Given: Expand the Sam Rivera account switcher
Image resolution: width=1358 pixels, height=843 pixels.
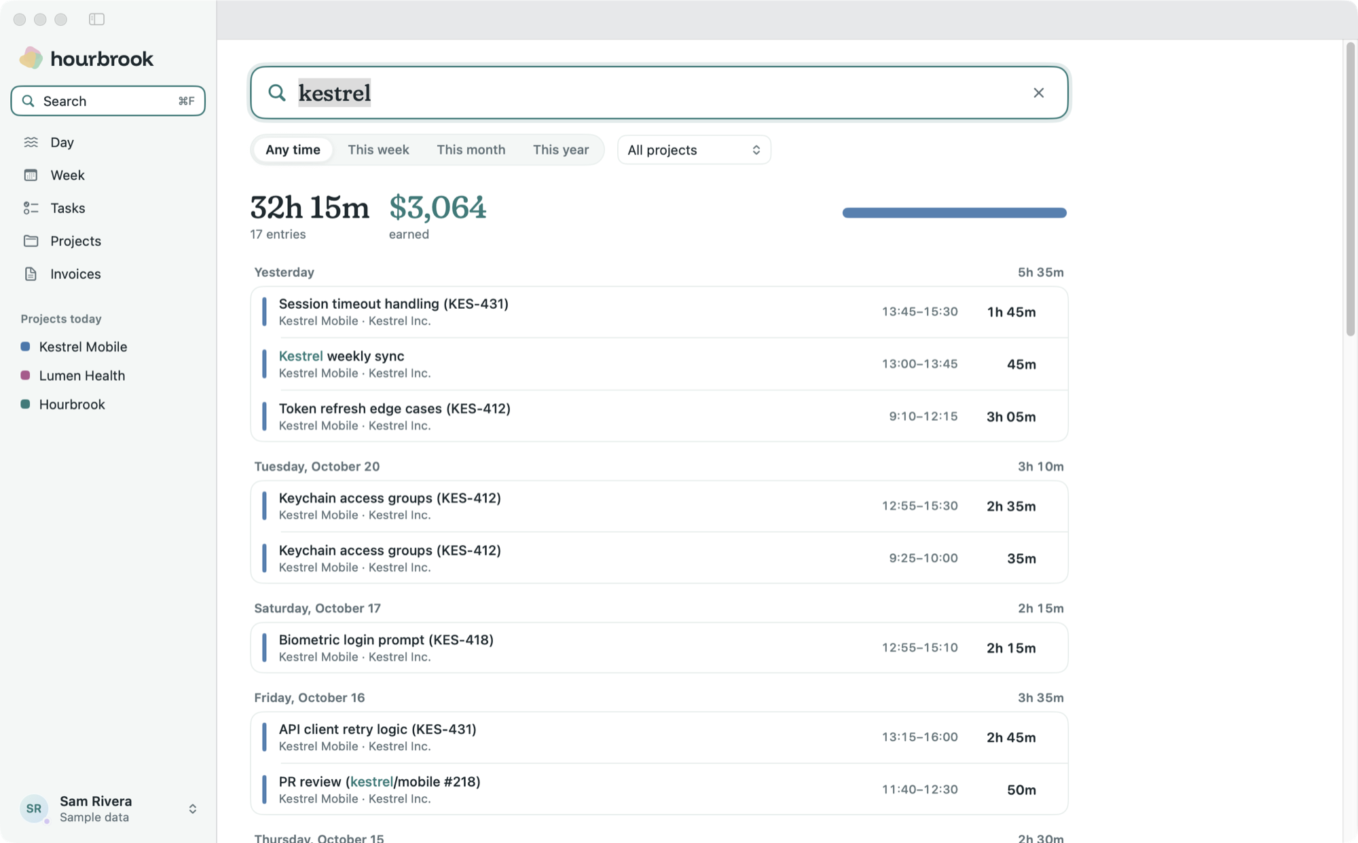Looking at the screenshot, I should (x=193, y=808).
